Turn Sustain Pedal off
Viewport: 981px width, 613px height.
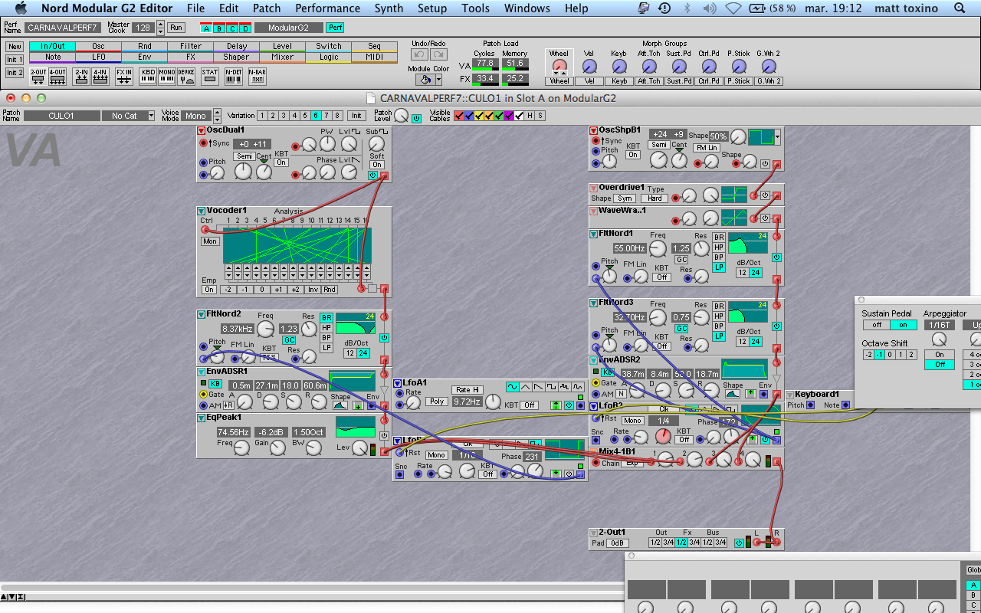(x=875, y=325)
